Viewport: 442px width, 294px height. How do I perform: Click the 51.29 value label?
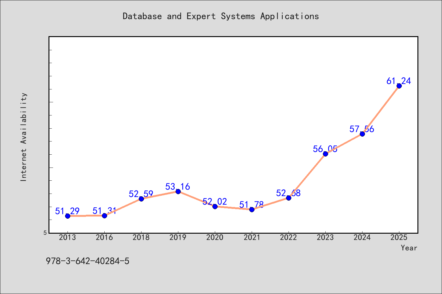pyautogui.click(x=68, y=211)
